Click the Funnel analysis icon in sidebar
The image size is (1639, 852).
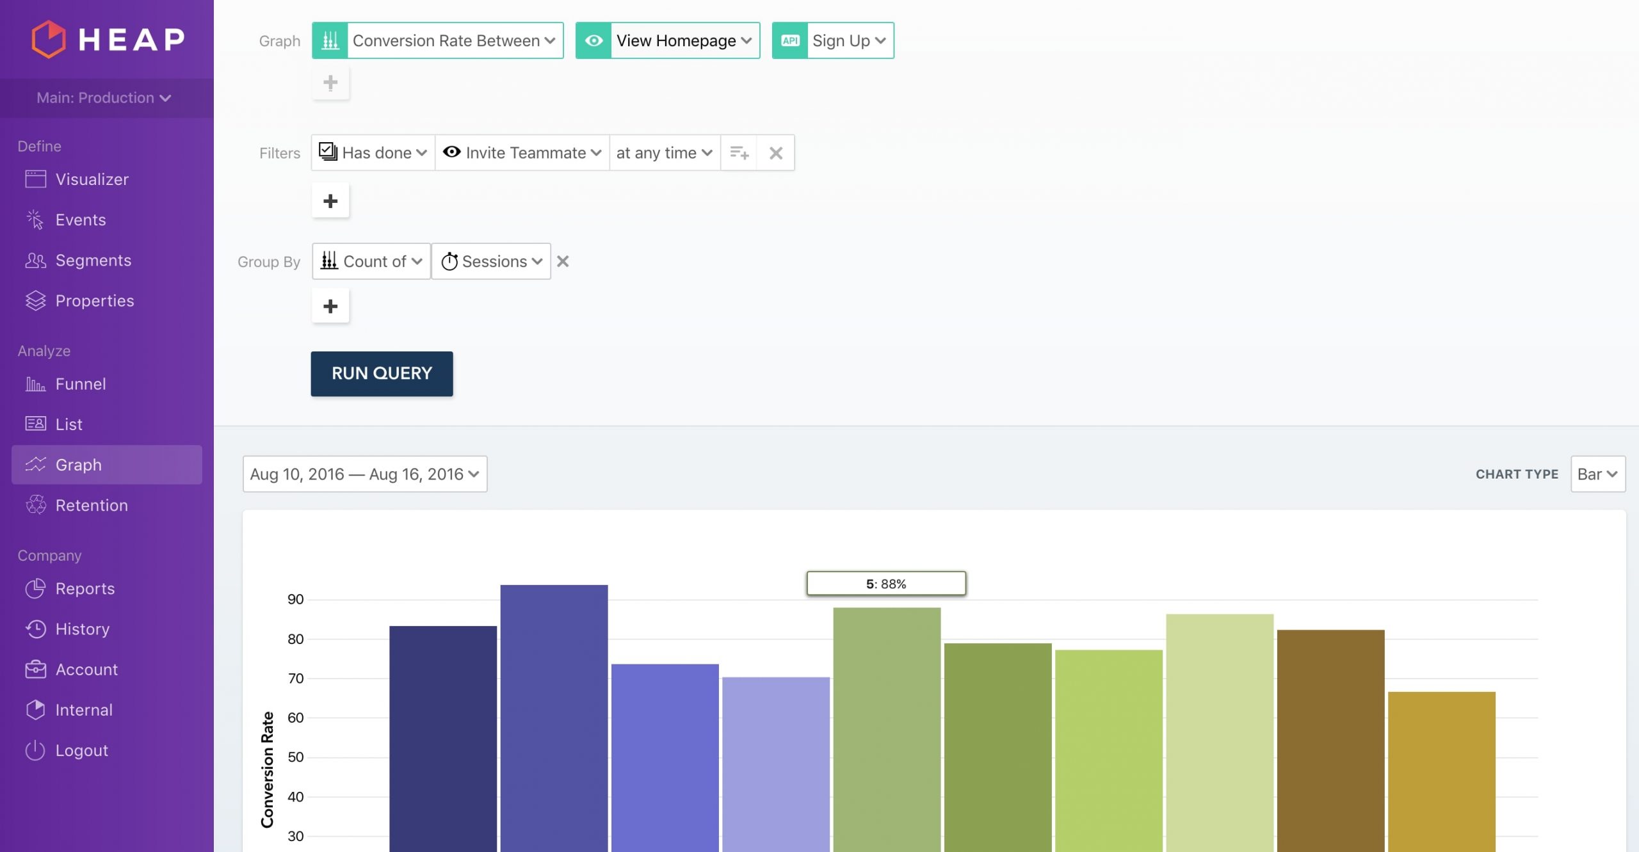coord(33,385)
